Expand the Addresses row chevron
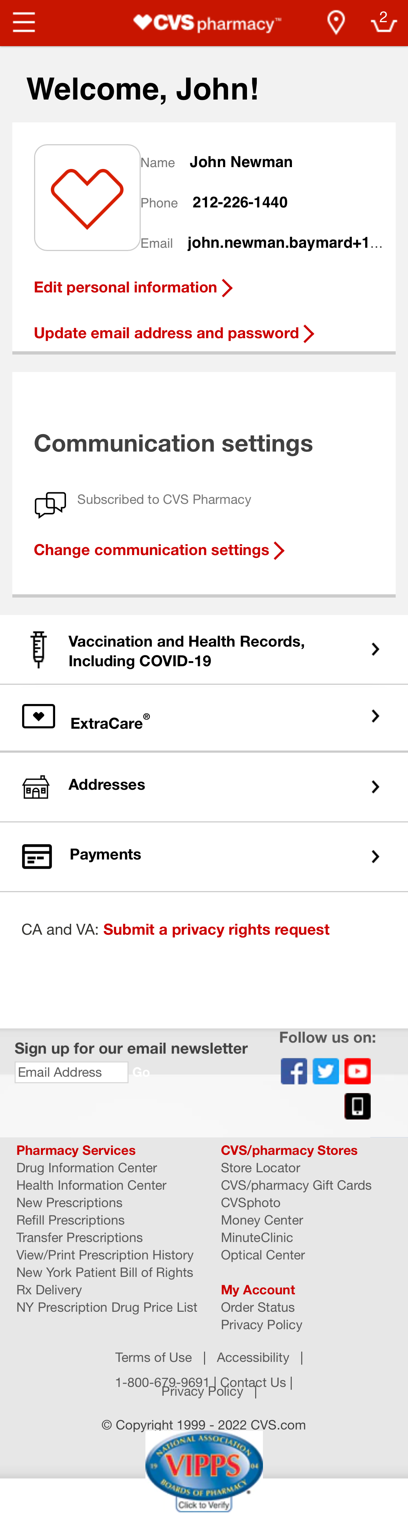Image resolution: width=408 pixels, height=1521 pixels. [376, 785]
